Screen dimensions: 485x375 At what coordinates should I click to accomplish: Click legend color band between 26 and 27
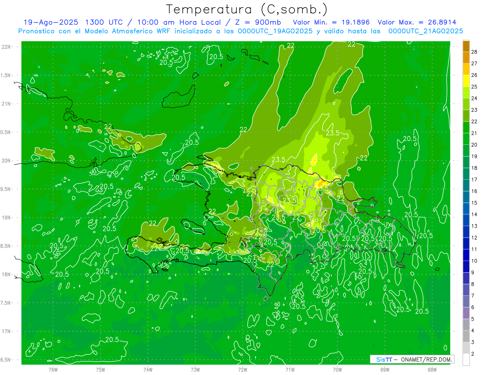pos(466,69)
